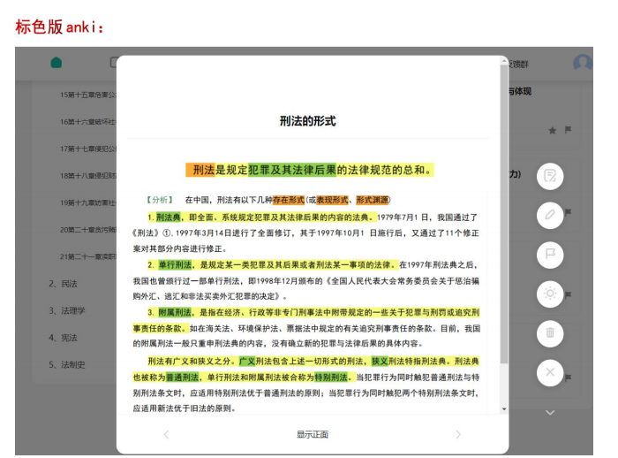Open chapter 20第二十章 in the sidebar
This screenshot has width=618, height=458.
point(88,230)
